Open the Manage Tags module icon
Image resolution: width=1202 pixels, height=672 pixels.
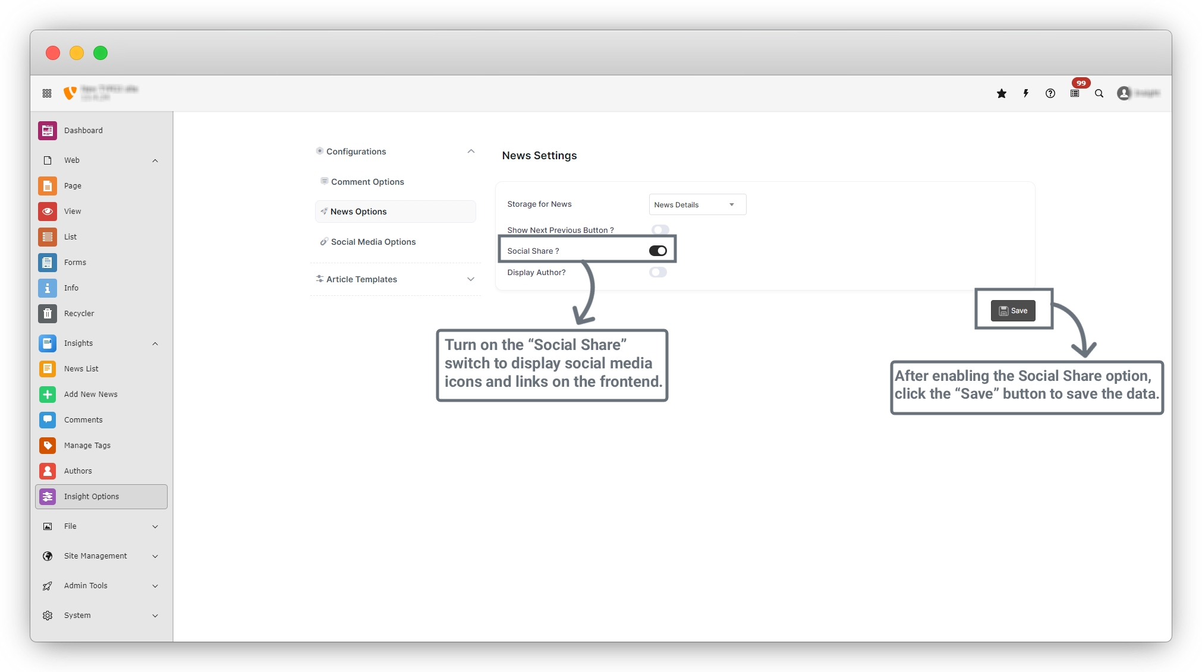[48, 445]
